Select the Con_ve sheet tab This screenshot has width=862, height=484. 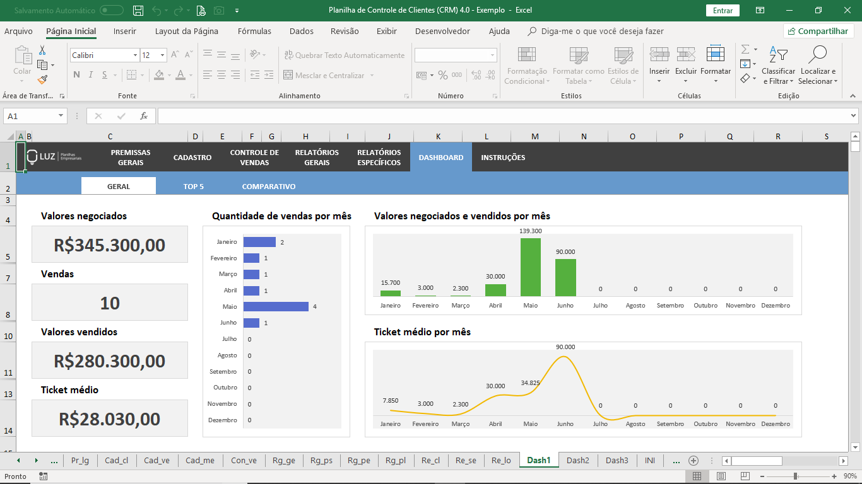[244, 461]
